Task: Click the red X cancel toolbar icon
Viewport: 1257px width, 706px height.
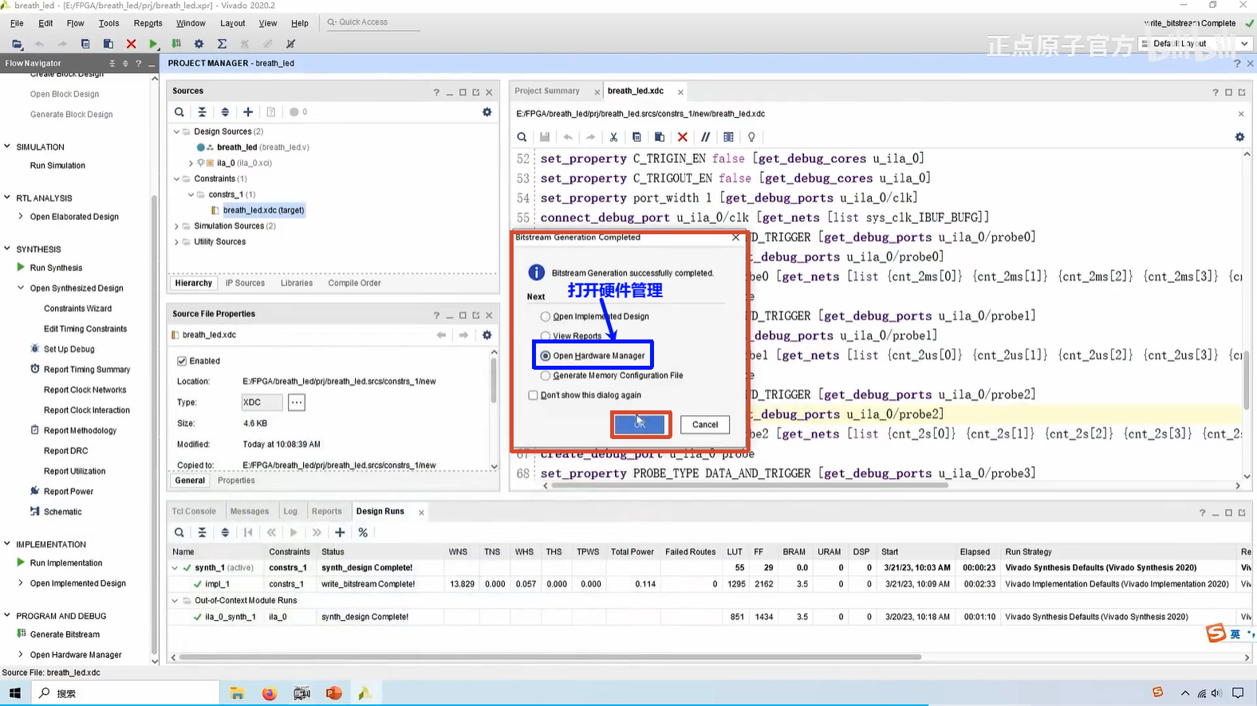Action: click(x=131, y=44)
